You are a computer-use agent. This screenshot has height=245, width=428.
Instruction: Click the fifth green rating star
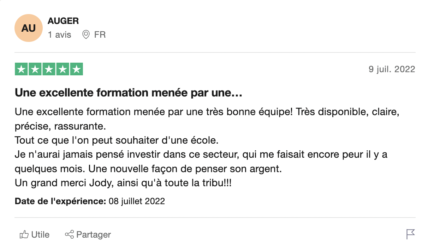coord(76,69)
